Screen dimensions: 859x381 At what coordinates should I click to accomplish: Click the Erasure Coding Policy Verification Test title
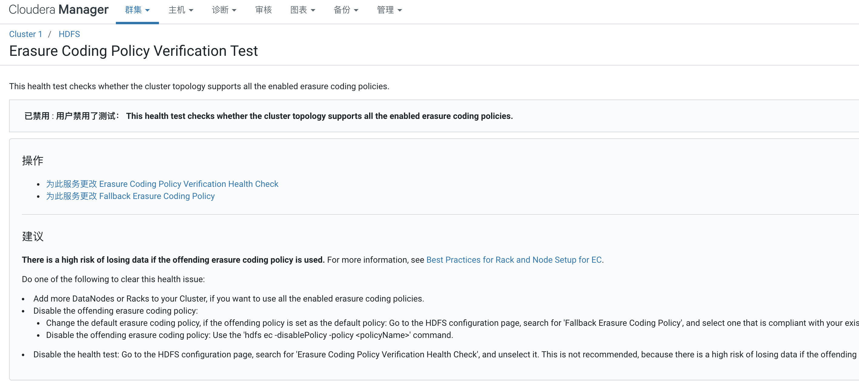pyautogui.click(x=133, y=51)
